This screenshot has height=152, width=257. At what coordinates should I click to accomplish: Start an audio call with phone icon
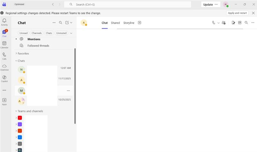(213, 23)
